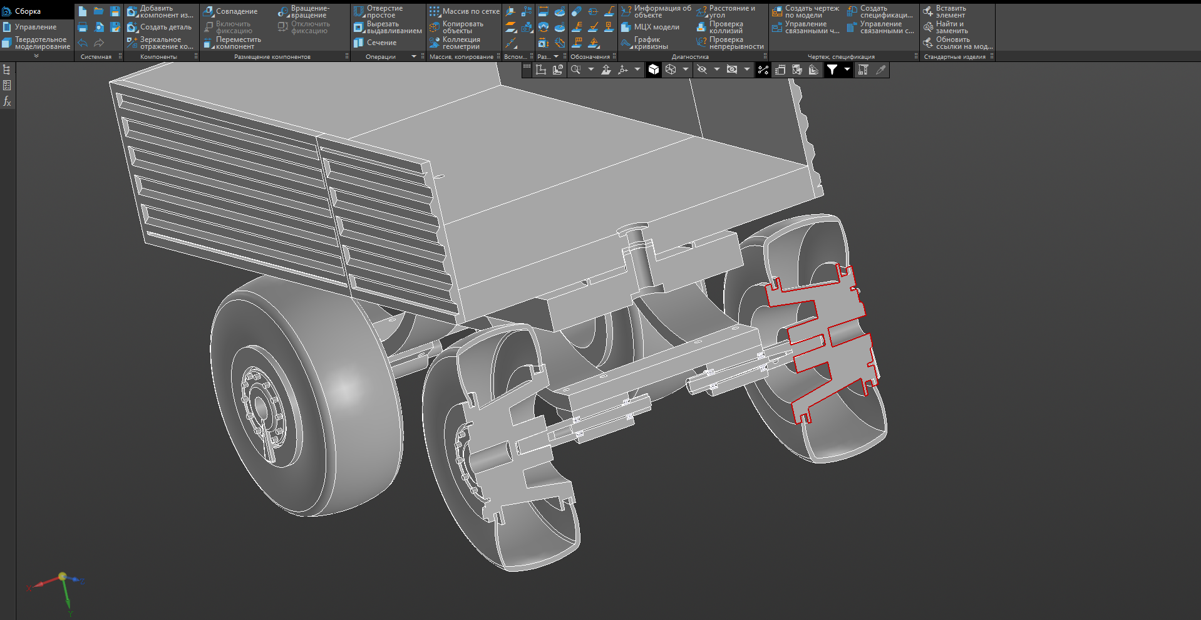1201x620 pixels.
Task: Open the Print icon in Системная
Action: pyautogui.click(x=83, y=27)
